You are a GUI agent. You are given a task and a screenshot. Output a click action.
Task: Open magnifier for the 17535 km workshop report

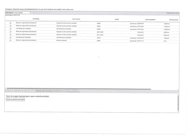coord(11,38)
